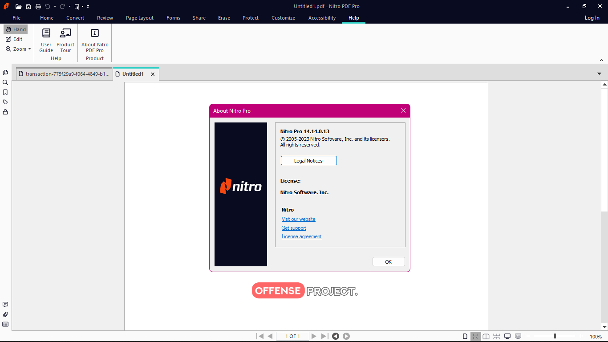
Task: Activate the Hand tool
Action: tap(16, 29)
